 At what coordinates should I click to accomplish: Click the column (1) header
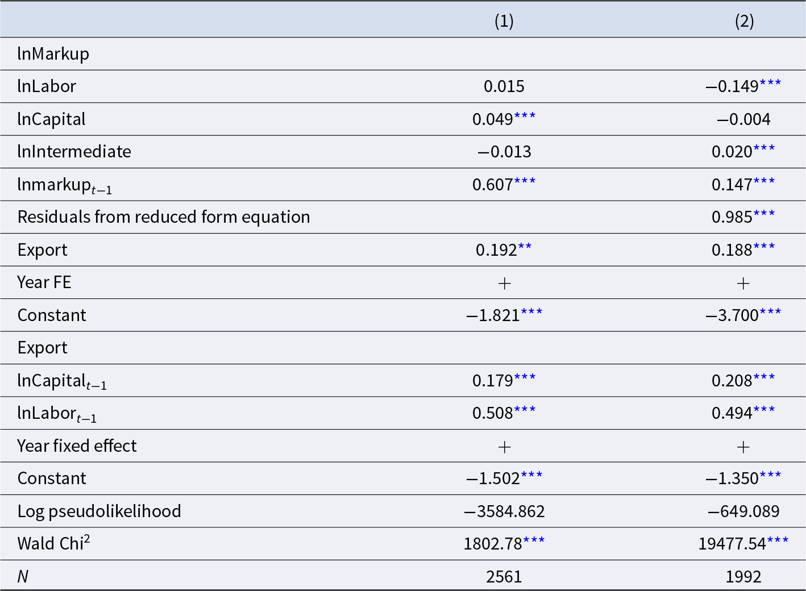pyautogui.click(x=504, y=21)
